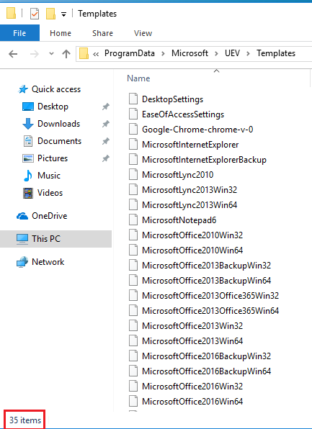Go back with the left arrow button
This screenshot has width=312, height=429.
[x=13, y=53]
